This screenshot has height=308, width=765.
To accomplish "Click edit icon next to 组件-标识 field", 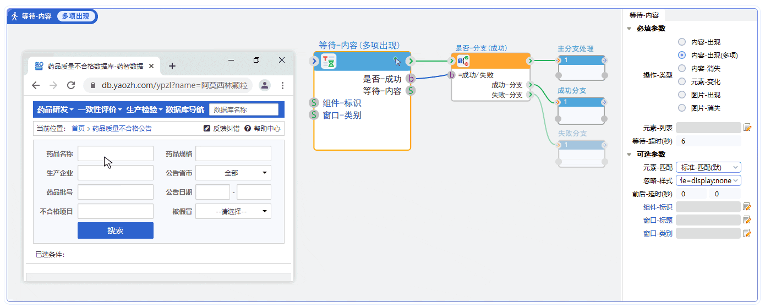I will click(747, 207).
